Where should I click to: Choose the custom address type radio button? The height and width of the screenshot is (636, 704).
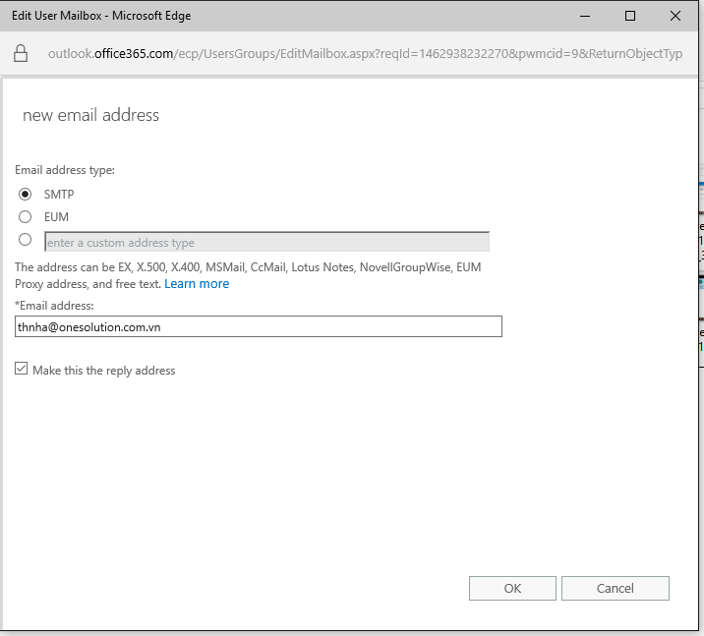click(x=26, y=240)
